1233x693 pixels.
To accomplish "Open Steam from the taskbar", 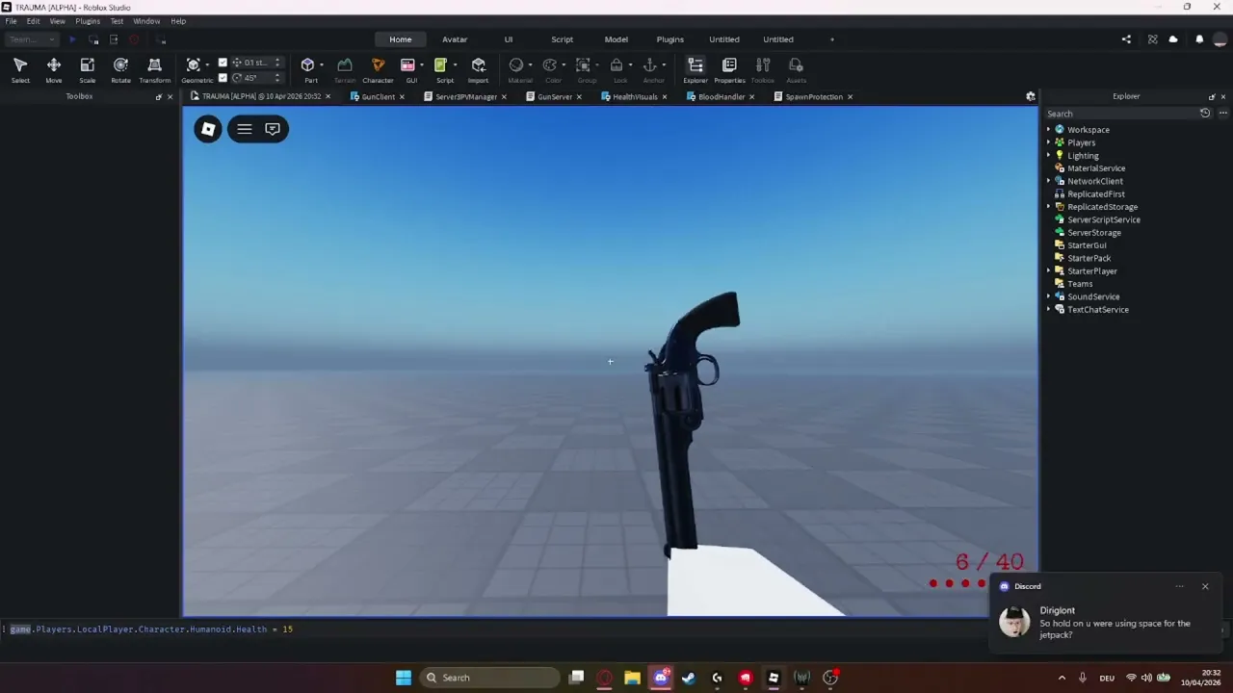I will [689, 678].
